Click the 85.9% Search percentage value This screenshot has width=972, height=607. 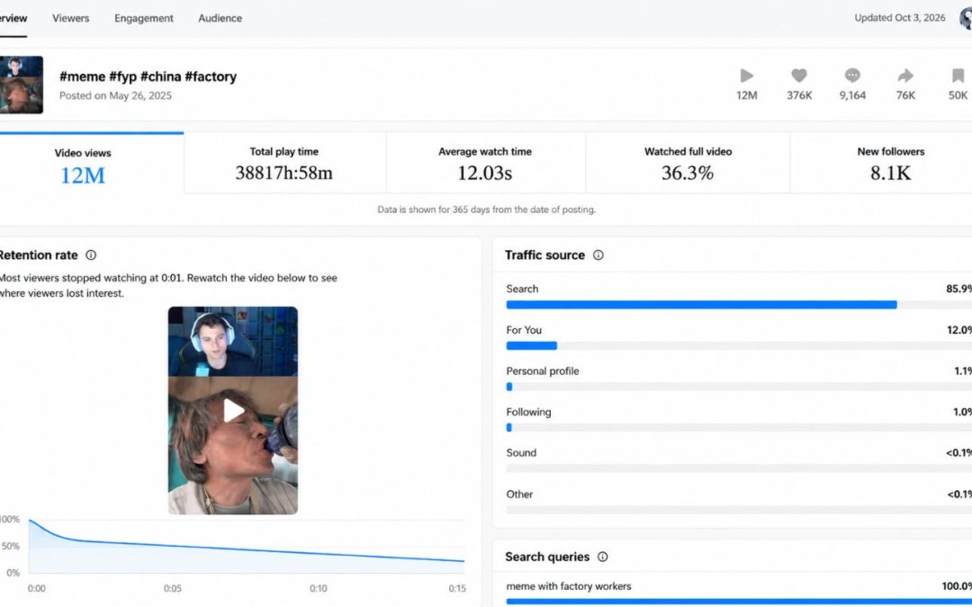[x=958, y=289]
